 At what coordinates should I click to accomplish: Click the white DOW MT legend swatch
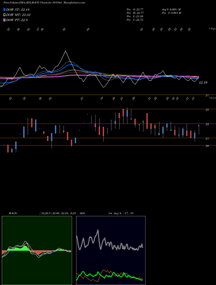(5, 15)
